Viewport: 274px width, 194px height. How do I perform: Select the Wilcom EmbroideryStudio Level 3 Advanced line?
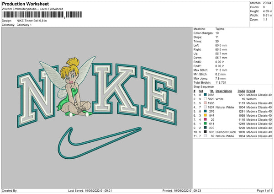coord(32,9)
